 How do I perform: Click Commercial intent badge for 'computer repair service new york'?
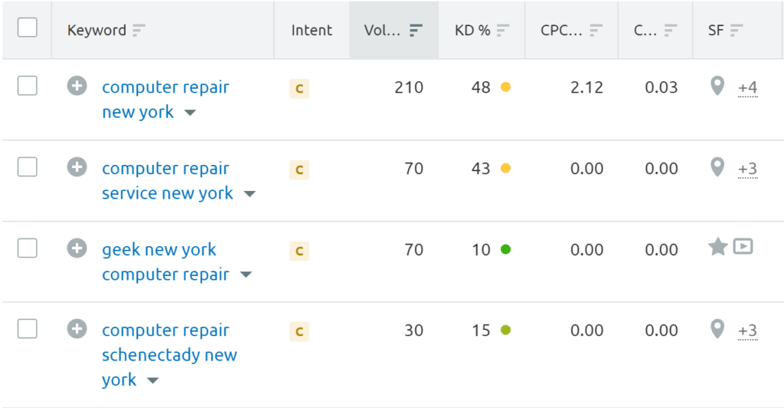tap(299, 170)
